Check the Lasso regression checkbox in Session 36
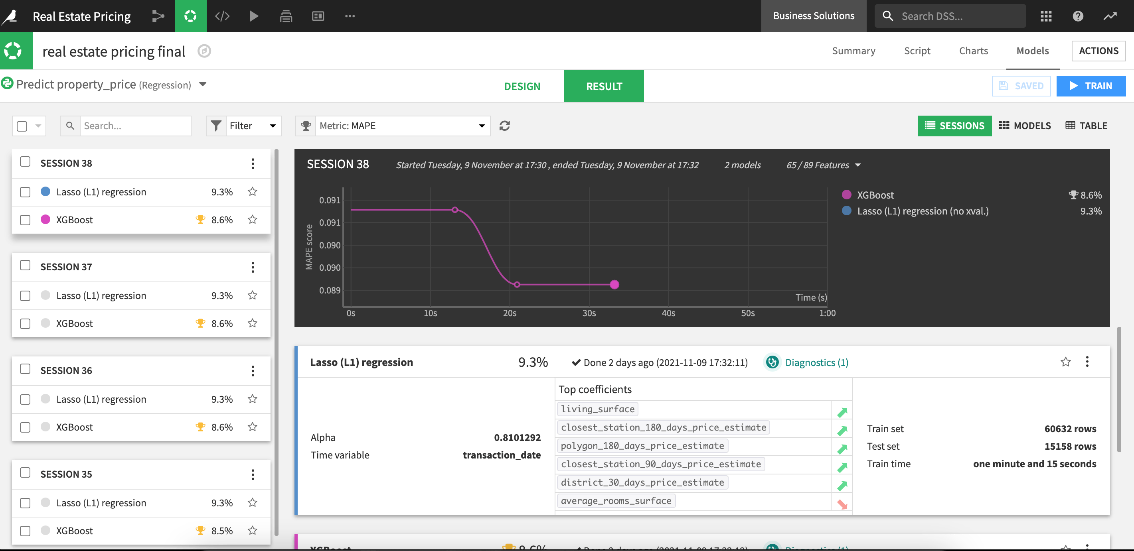The width and height of the screenshot is (1134, 551). click(x=25, y=399)
